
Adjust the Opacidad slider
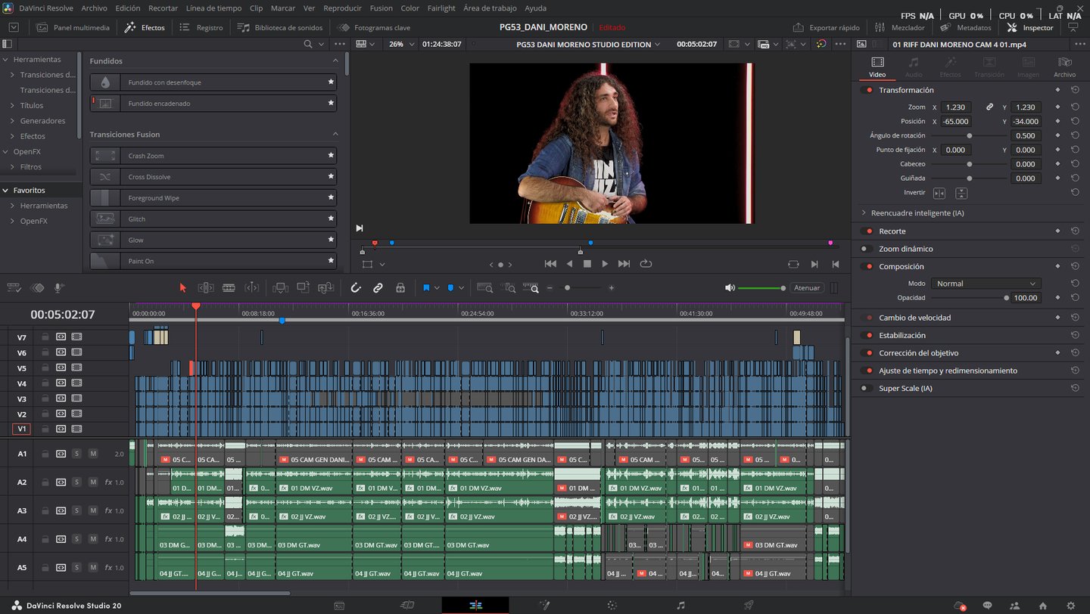click(1006, 298)
